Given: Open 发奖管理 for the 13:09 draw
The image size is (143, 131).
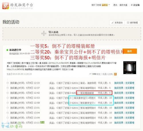Looking at the screenshot, I should pyautogui.click(x=130, y=118).
